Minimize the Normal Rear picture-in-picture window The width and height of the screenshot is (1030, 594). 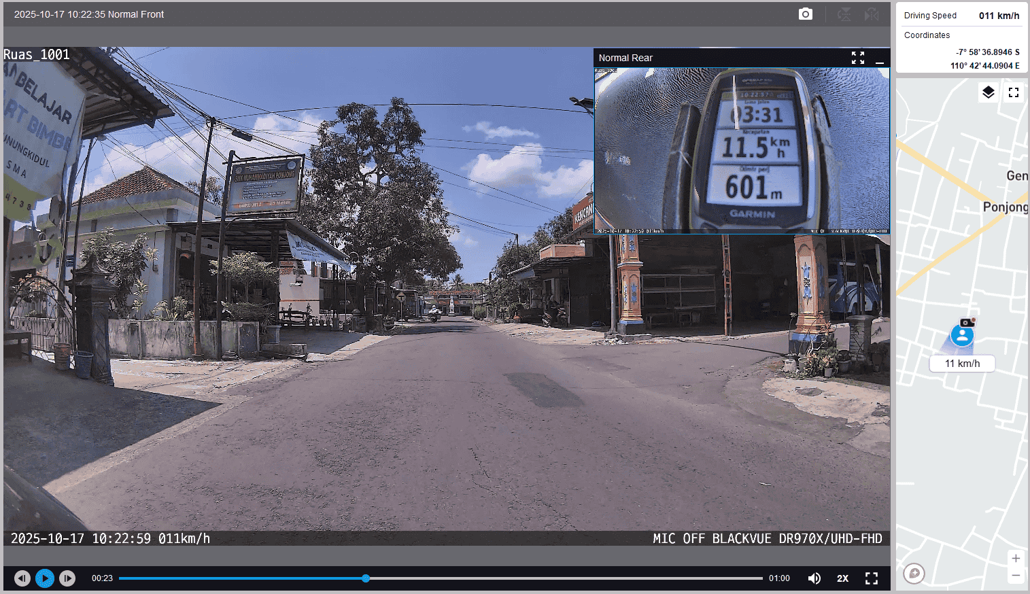880,58
